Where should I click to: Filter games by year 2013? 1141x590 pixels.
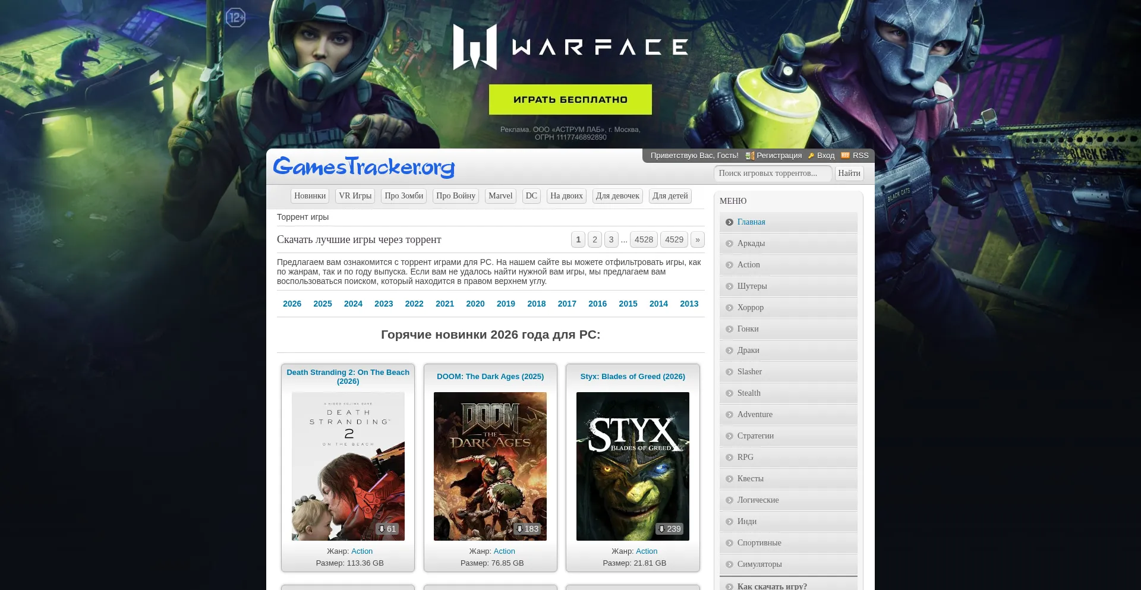689,304
